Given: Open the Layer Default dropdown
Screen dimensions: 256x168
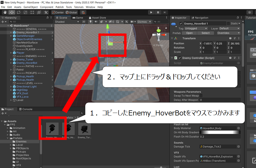Looking at the screenshot, I should pos(230,28).
